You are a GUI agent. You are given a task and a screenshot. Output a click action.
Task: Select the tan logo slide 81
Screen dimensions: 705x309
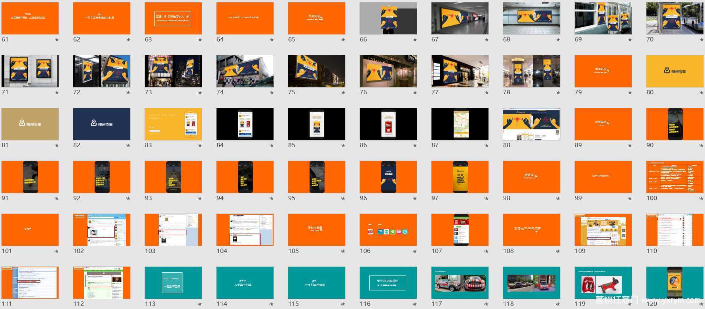30,124
